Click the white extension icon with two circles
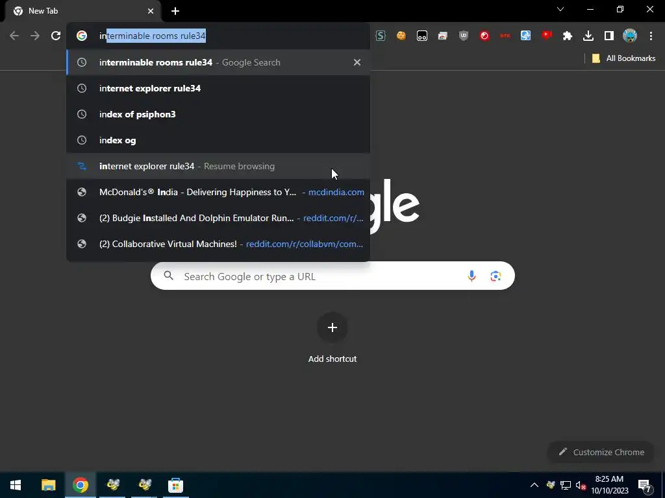The image size is (665, 498). (422, 36)
